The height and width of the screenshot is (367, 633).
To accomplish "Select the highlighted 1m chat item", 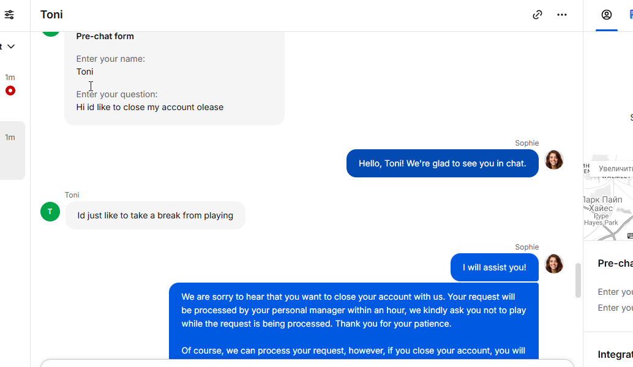I will [x=12, y=150].
